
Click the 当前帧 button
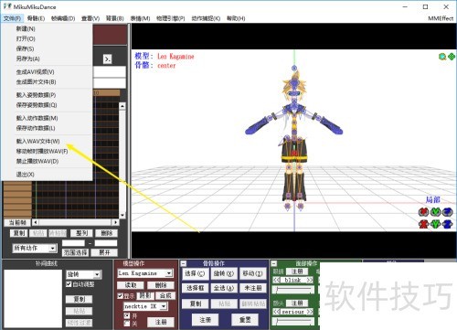coord(17,222)
